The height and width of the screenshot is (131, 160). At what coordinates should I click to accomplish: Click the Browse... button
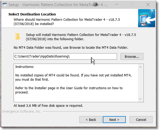coord(132,56)
